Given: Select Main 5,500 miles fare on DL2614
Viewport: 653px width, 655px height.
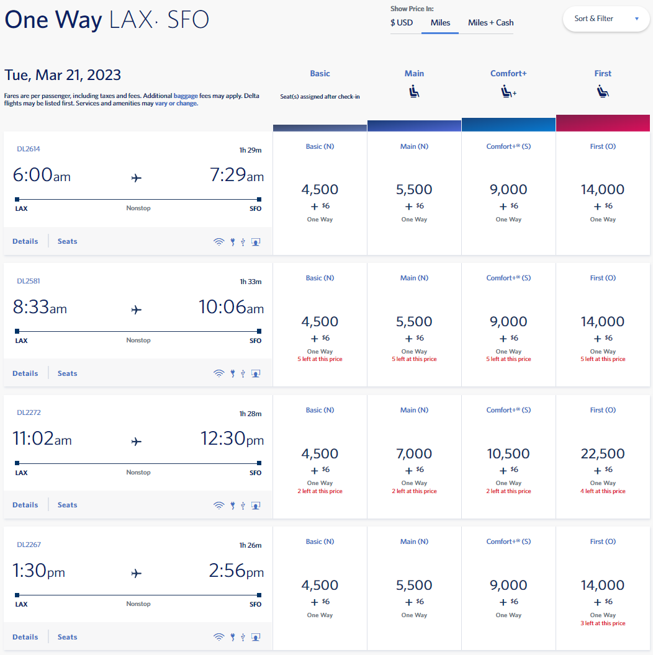Looking at the screenshot, I should (414, 194).
